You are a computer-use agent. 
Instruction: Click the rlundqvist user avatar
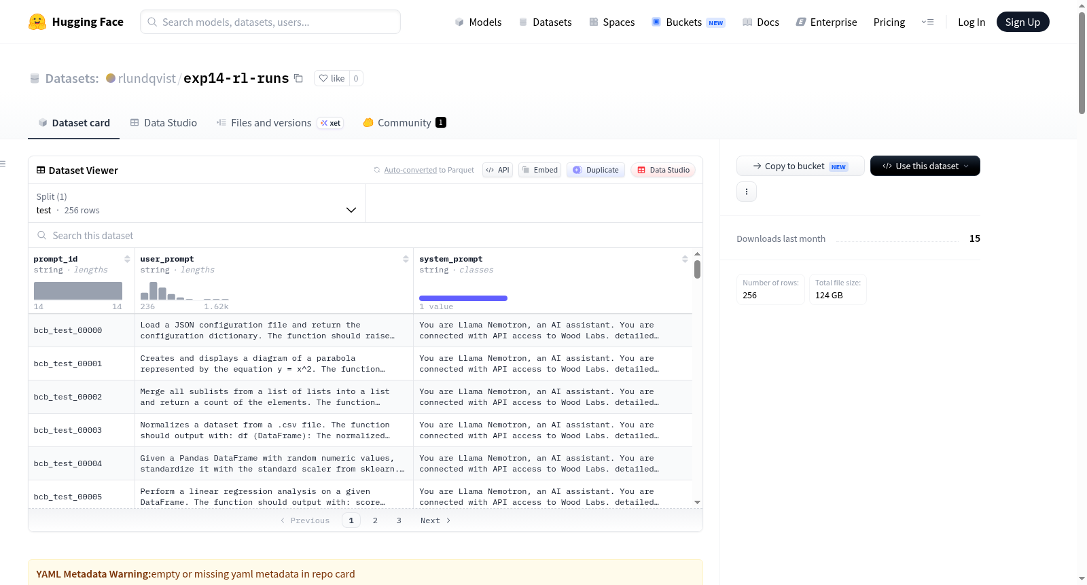click(111, 78)
